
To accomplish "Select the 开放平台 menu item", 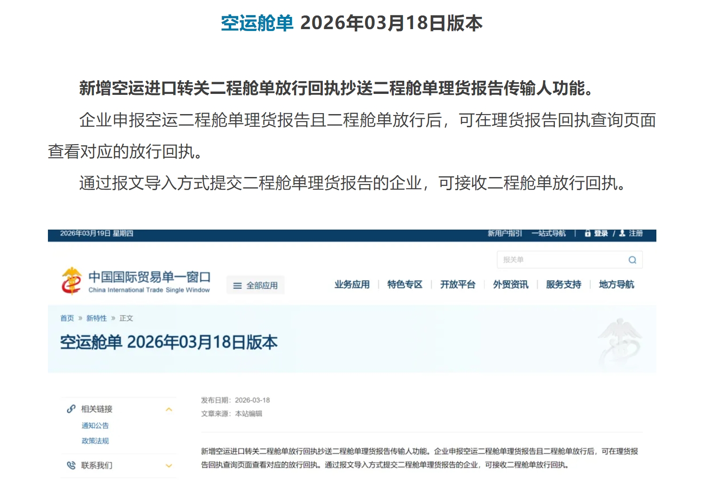I will 458,285.
